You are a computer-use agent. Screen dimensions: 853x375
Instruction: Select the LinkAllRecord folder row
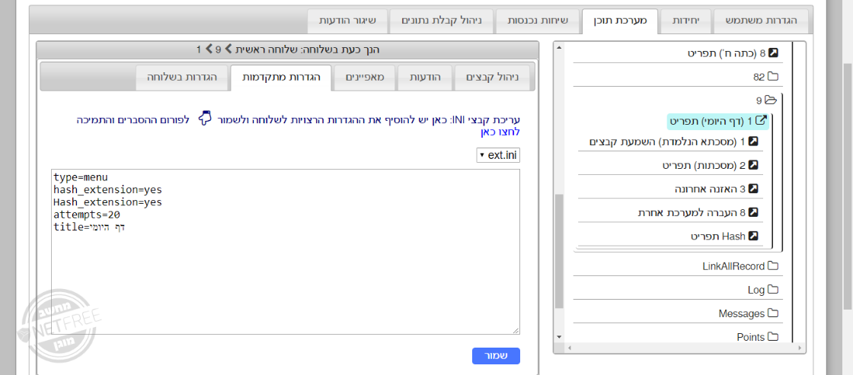pos(740,266)
